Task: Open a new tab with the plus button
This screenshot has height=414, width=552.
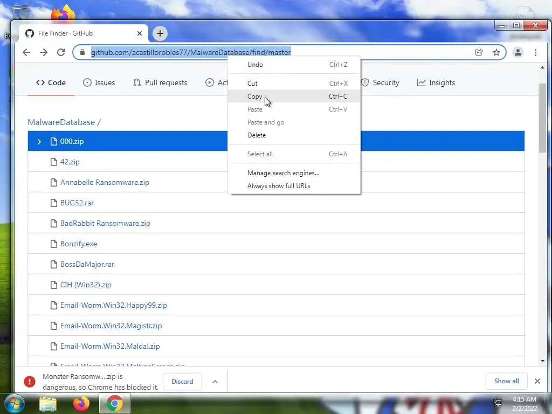Action: pos(160,33)
